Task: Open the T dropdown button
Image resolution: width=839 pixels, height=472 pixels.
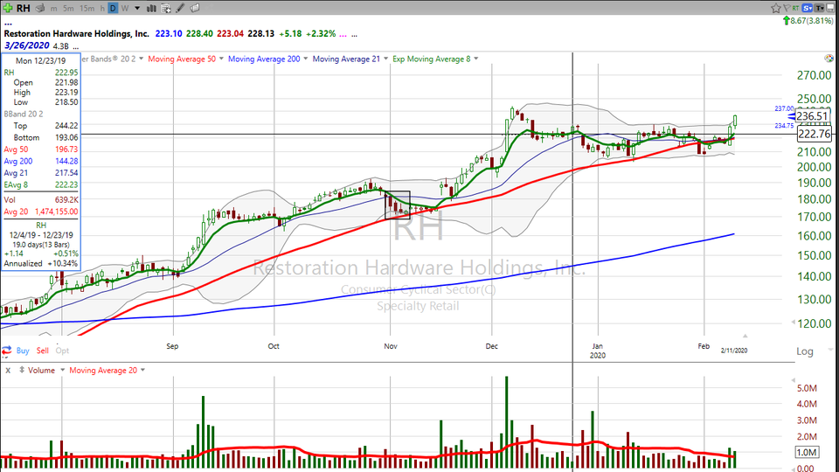Action: point(820,8)
